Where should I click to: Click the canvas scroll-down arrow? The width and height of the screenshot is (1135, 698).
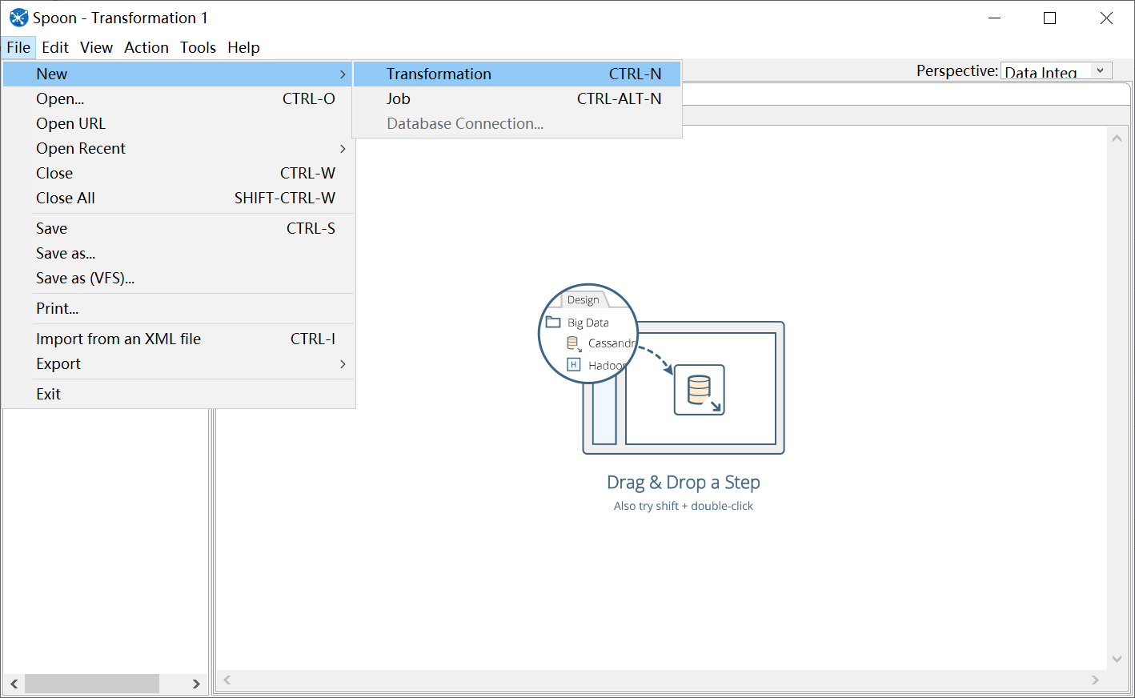1117,660
